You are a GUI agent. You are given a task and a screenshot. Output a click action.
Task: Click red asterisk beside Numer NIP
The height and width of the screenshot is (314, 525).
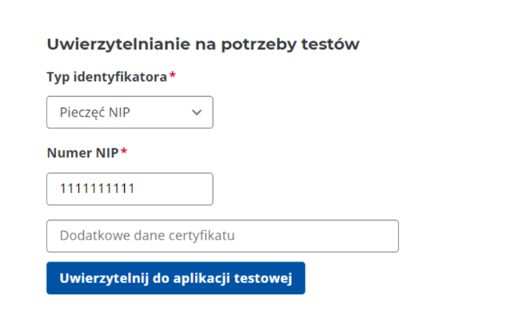click(124, 151)
